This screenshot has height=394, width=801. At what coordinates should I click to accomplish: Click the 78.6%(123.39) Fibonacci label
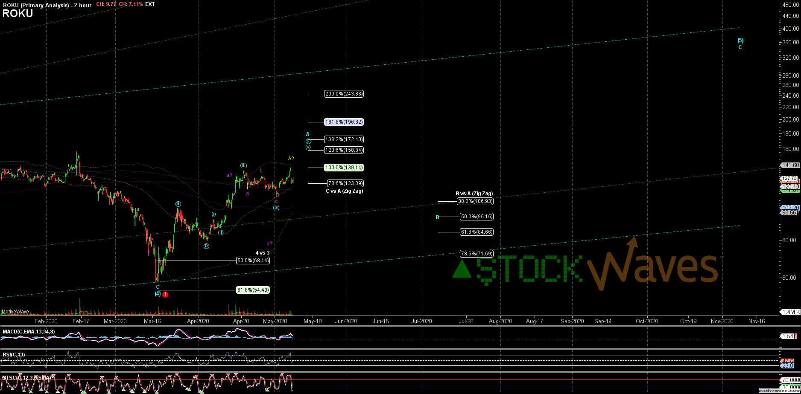tap(345, 183)
